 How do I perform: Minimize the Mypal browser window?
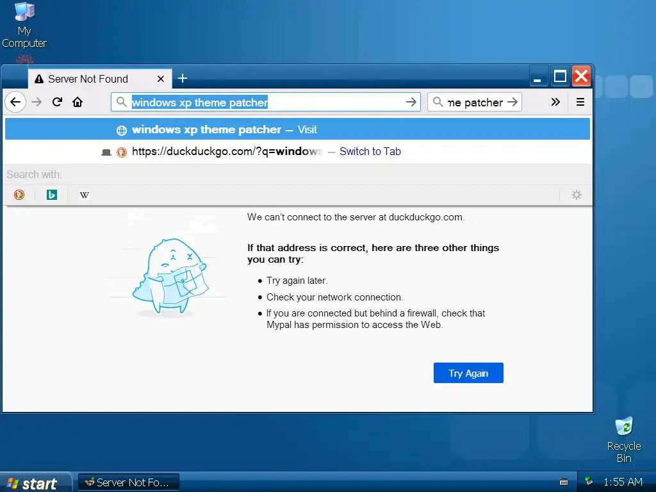(538, 77)
